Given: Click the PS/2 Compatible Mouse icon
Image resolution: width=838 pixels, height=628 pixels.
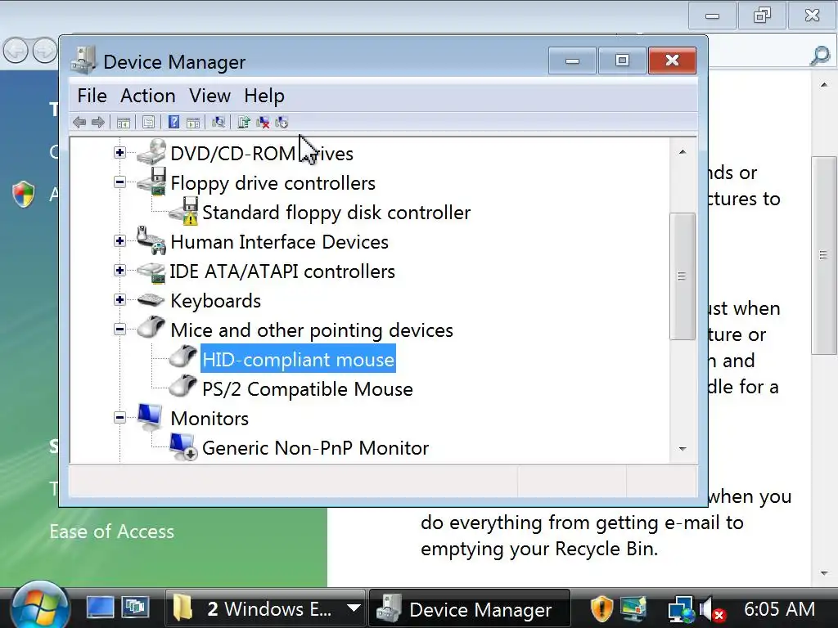Looking at the screenshot, I should 183,386.
